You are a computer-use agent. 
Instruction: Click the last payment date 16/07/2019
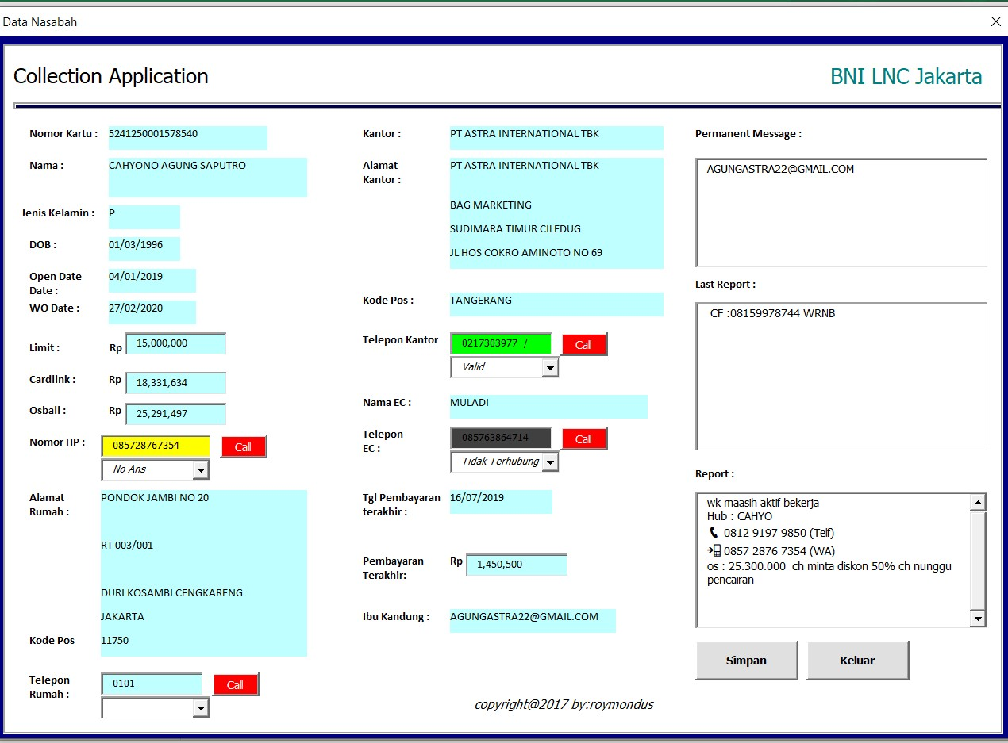coord(477,498)
